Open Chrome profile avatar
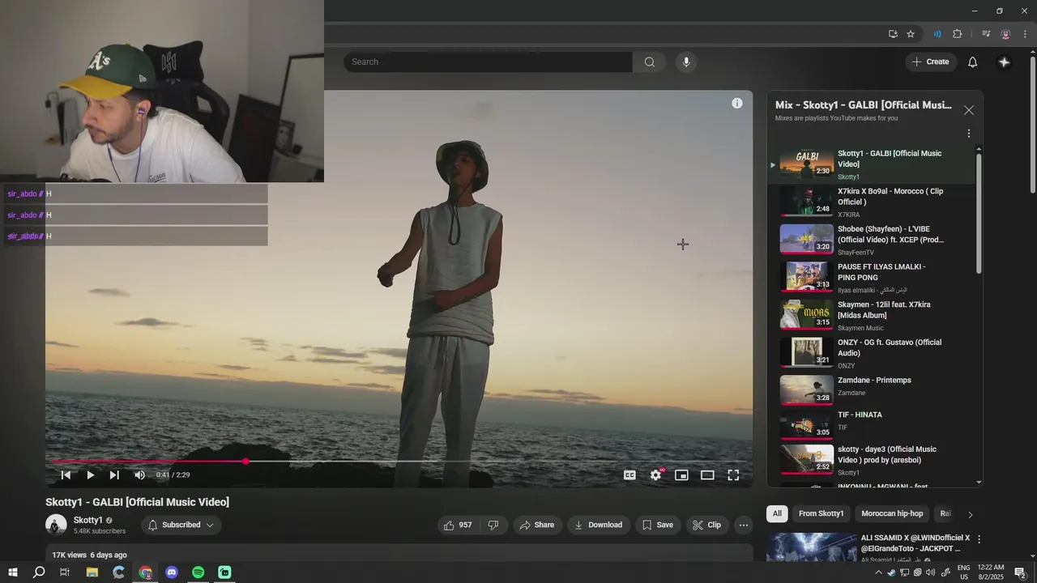Viewport: 1037px width, 583px height. coord(1005,34)
